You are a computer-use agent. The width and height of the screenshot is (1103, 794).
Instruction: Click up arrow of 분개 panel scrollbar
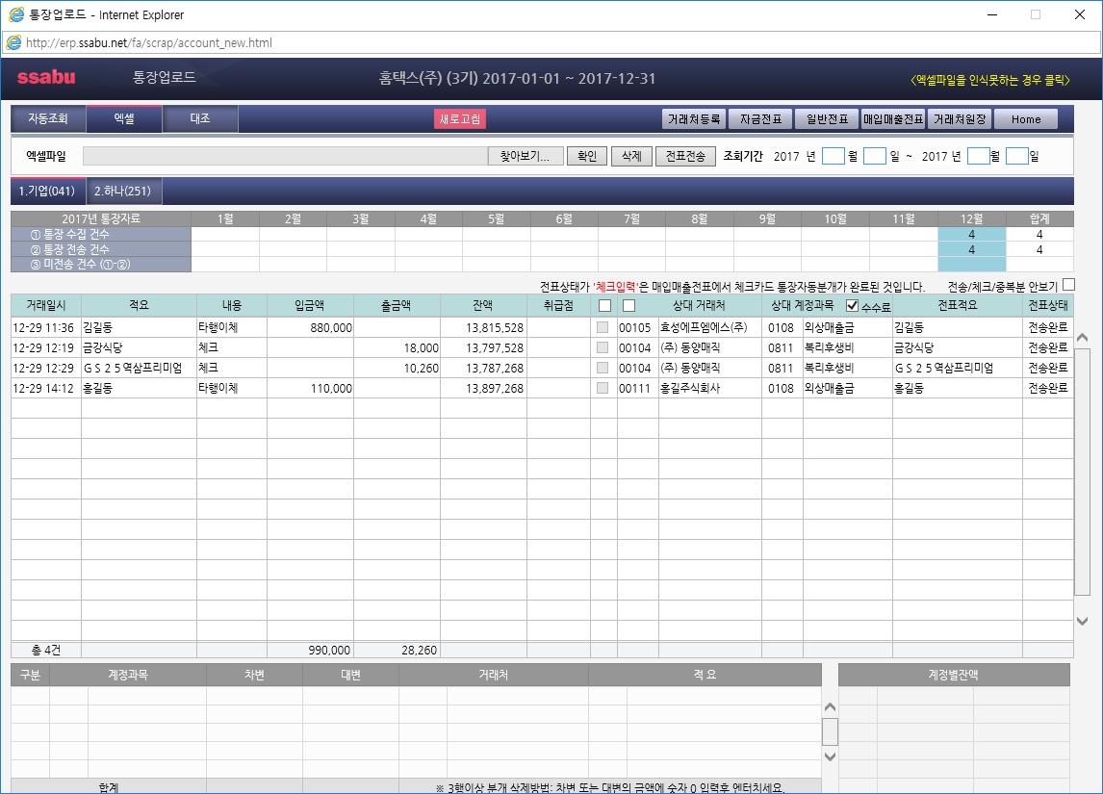tap(830, 706)
